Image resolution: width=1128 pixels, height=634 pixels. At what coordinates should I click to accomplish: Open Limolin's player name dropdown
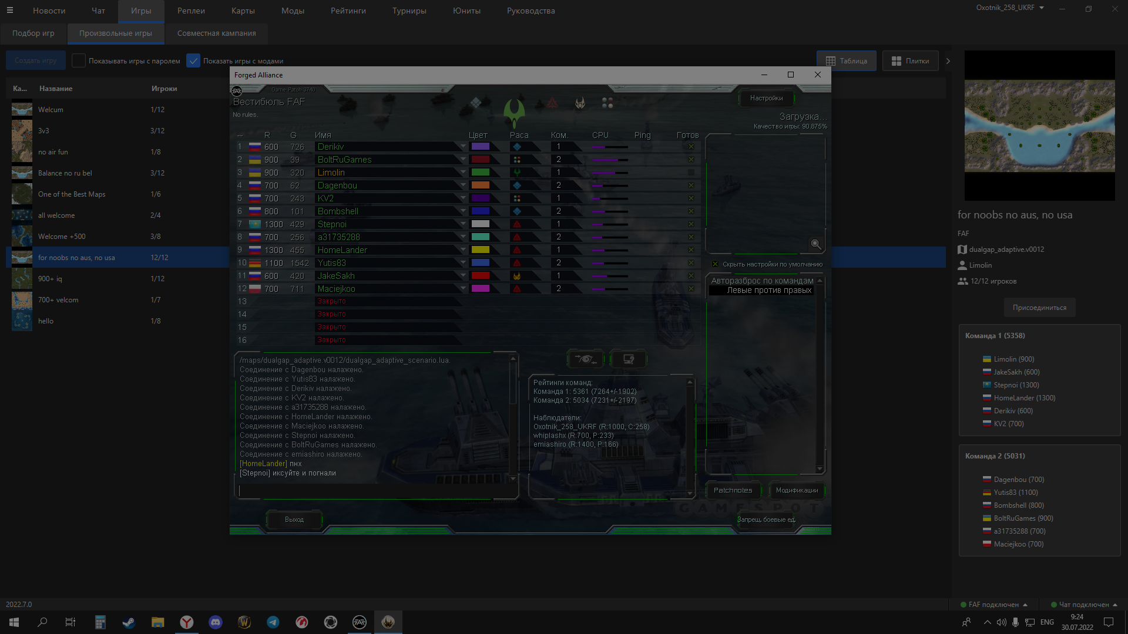point(463,173)
